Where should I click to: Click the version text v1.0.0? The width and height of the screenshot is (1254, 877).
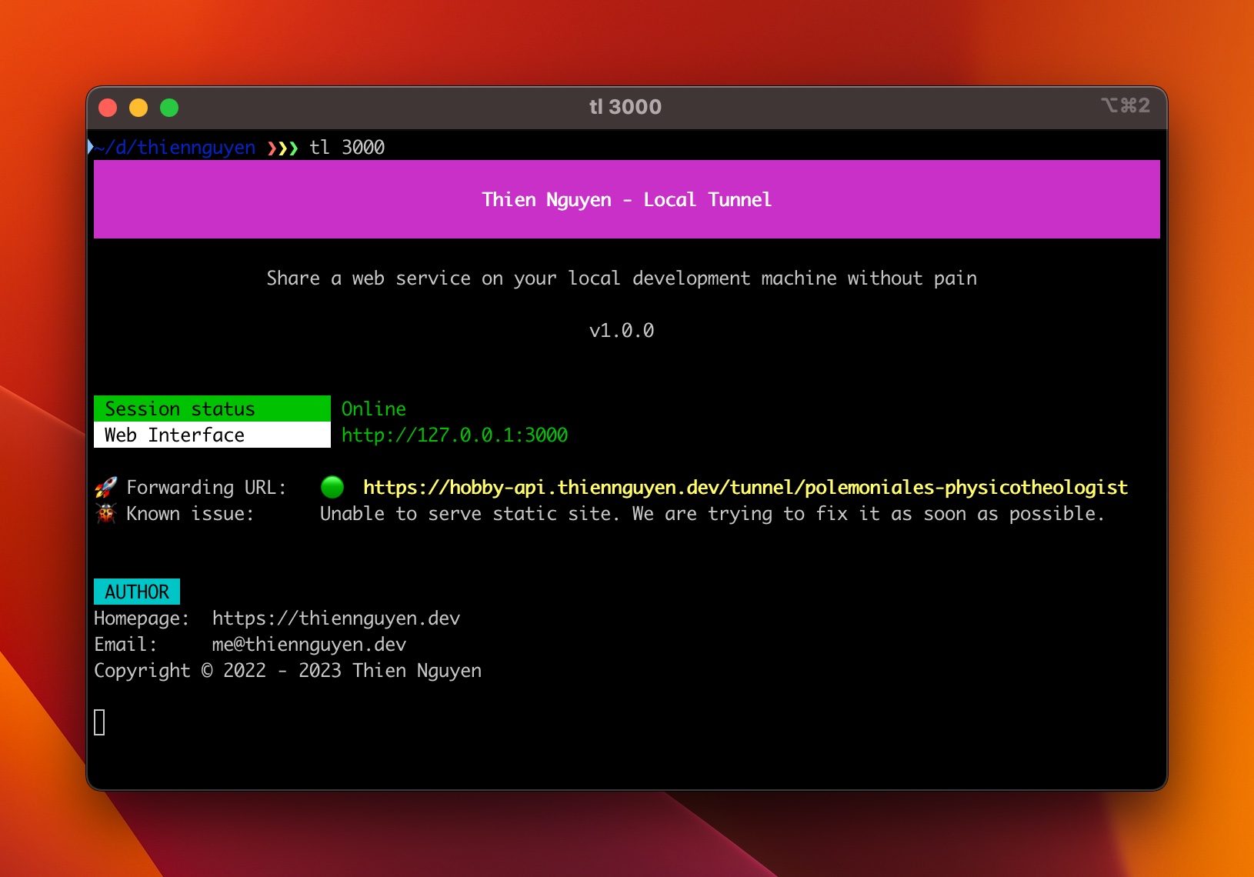(x=622, y=331)
